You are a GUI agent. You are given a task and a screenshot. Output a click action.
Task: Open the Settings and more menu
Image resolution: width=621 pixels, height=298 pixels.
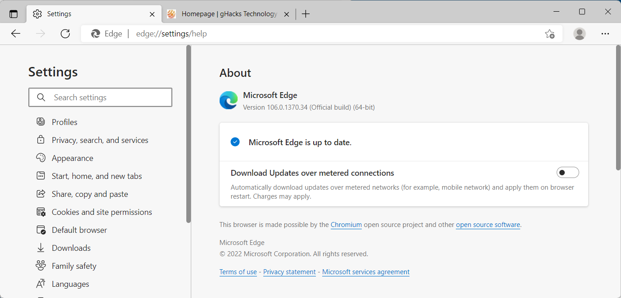pyautogui.click(x=605, y=34)
